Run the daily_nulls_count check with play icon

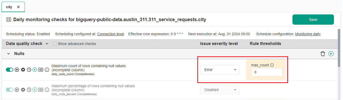click(35, 70)
